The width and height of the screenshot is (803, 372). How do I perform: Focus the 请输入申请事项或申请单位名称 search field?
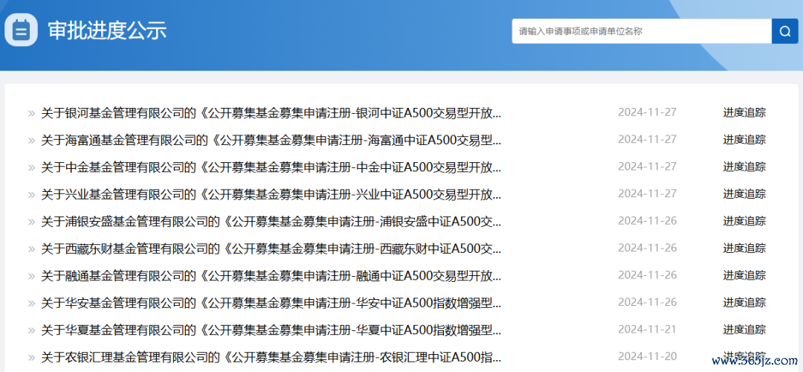(x=642, y=31)
